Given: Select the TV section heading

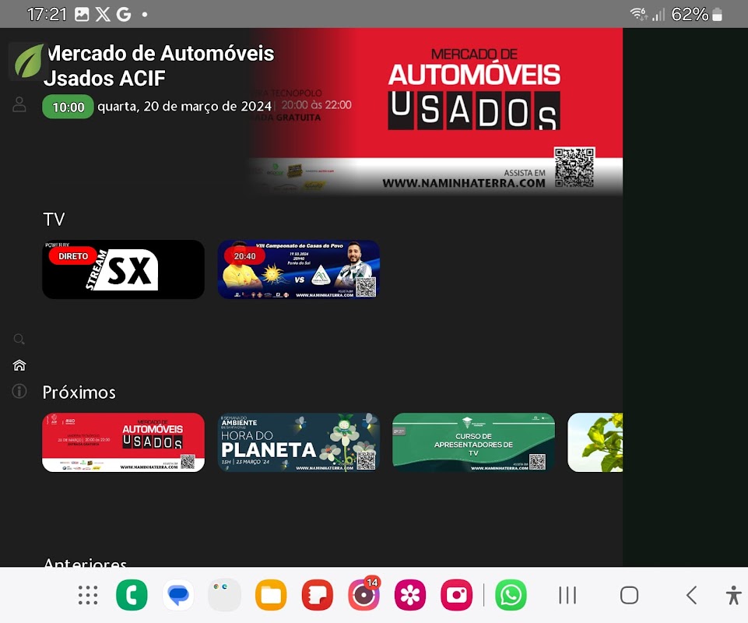Looking at the screenshot, I should [54, 219].
